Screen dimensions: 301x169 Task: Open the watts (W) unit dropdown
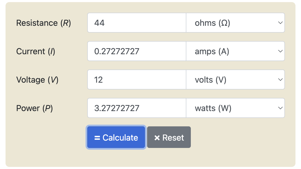pos(235,108)
